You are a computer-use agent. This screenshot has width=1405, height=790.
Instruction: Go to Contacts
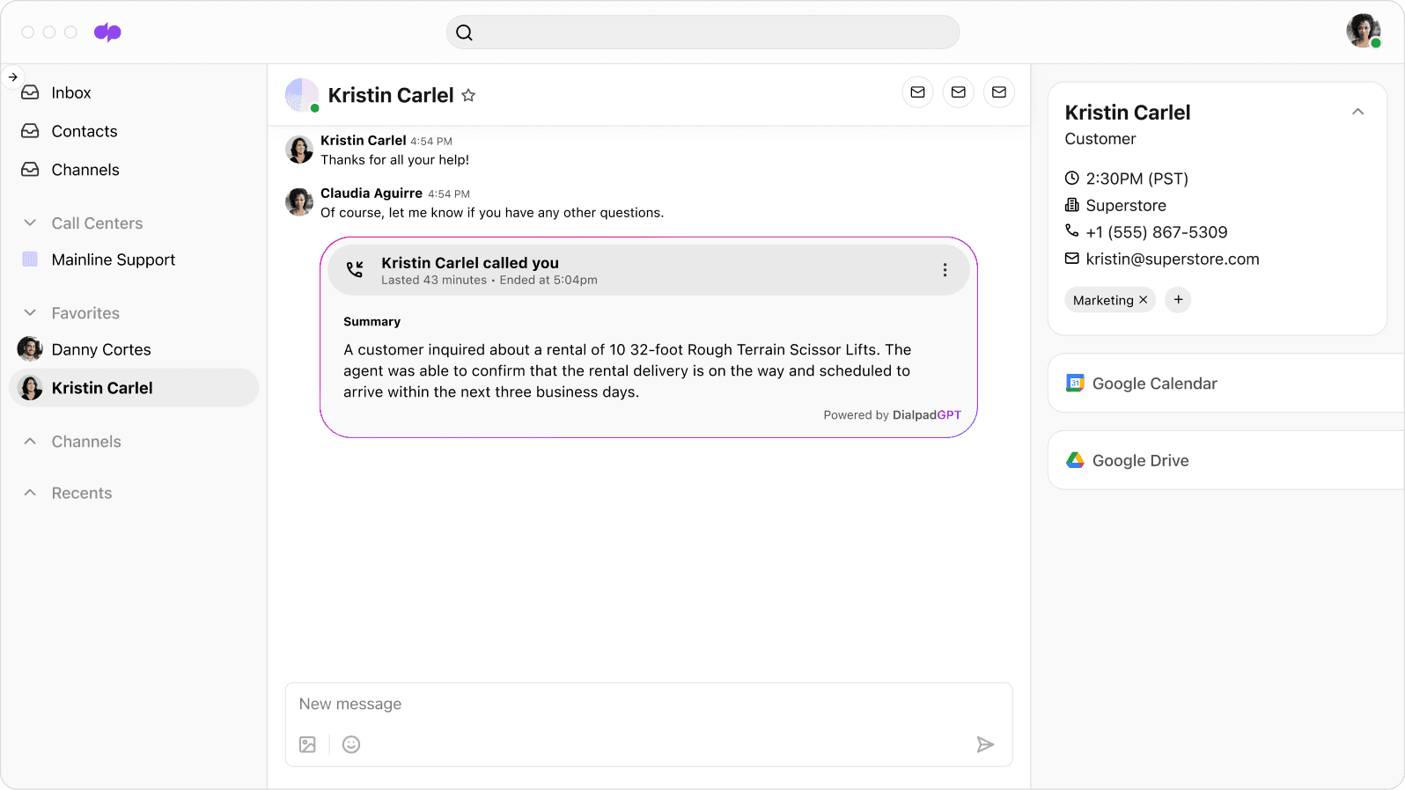[x=84, y=131]
